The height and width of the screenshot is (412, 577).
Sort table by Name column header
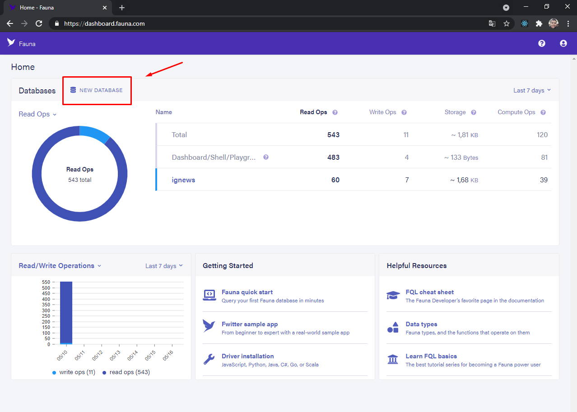click(x=163, y=112)
